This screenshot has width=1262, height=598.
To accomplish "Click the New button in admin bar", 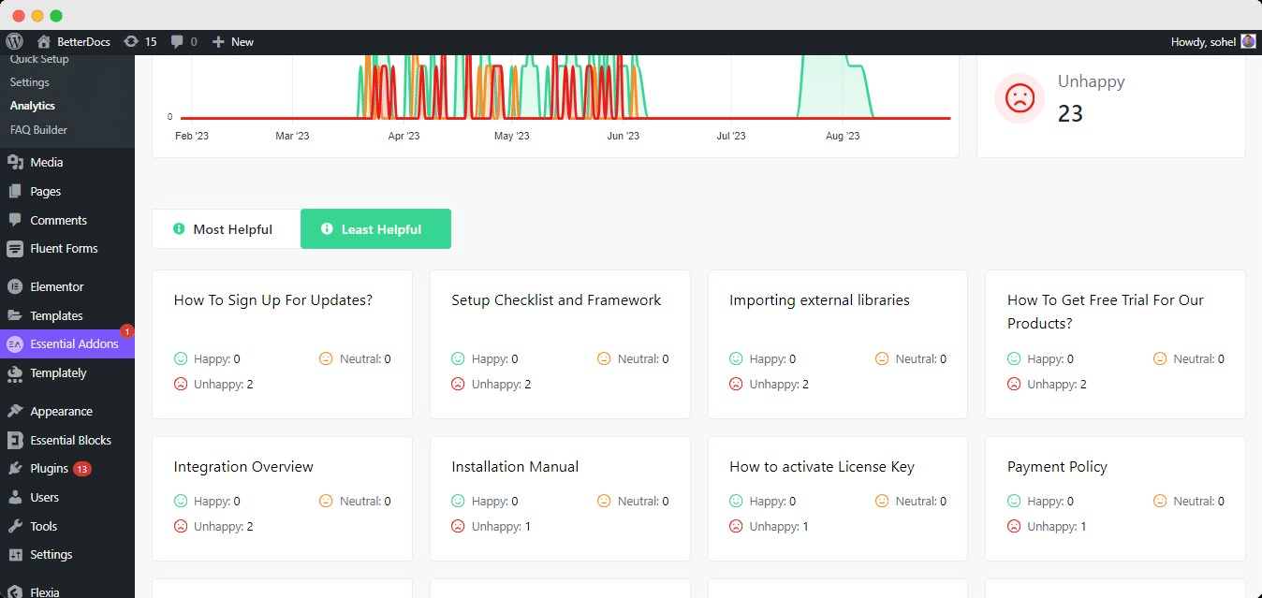I will pyautogui.click(x=233, y=41).
